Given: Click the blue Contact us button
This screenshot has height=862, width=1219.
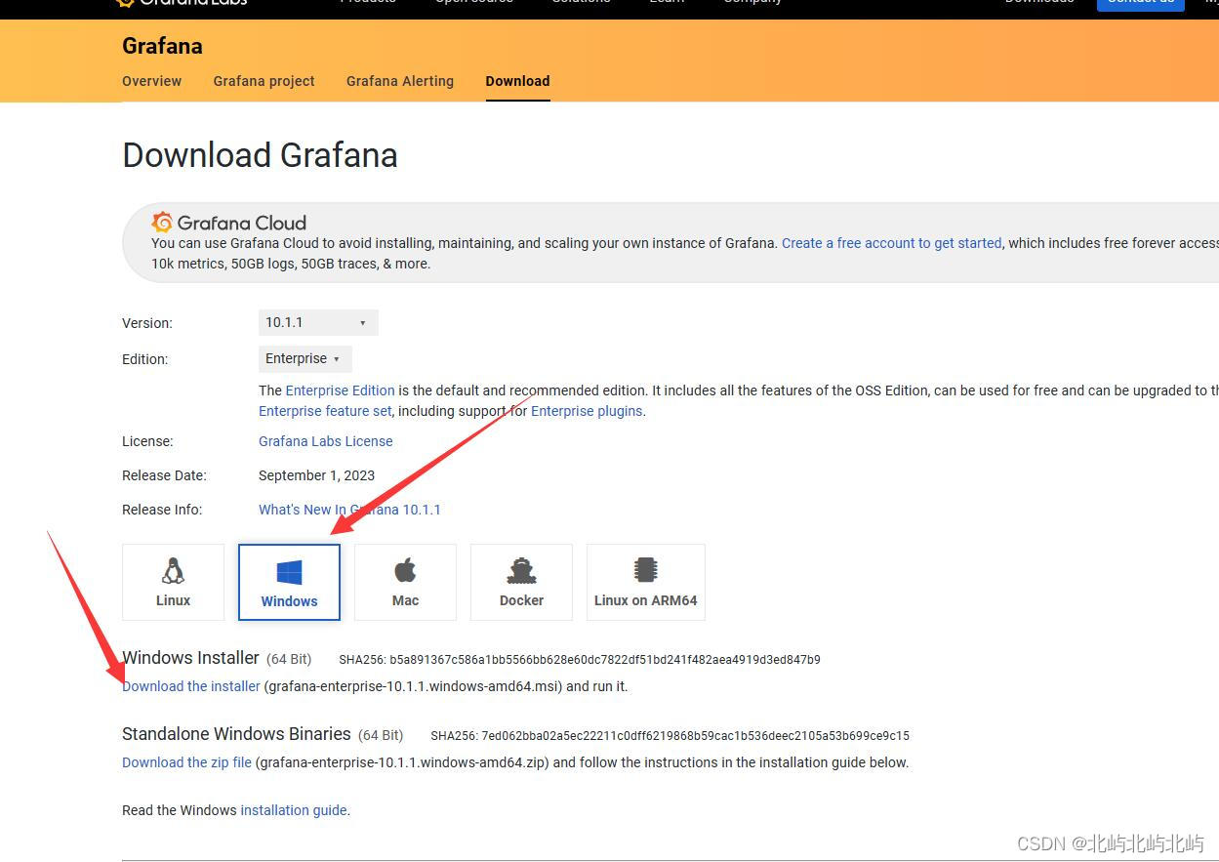Looking at the screenshot, I should 1140,3.
